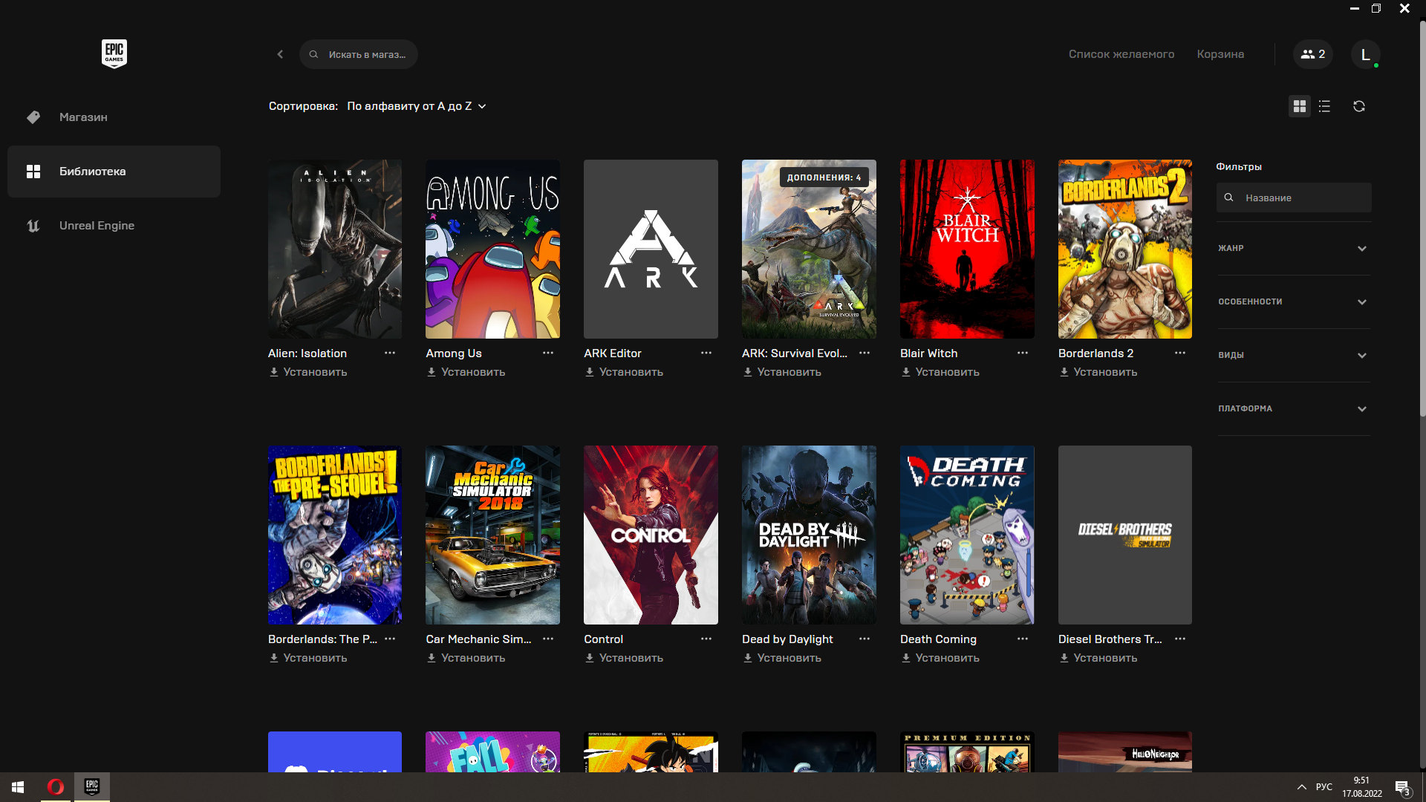Open Библиотека in the sidebar
The image size is (1426, 802).
[x=114, y=172]
